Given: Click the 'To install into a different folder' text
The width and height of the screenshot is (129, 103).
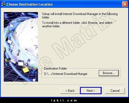Looking at the screenshot, I should 77,24.
